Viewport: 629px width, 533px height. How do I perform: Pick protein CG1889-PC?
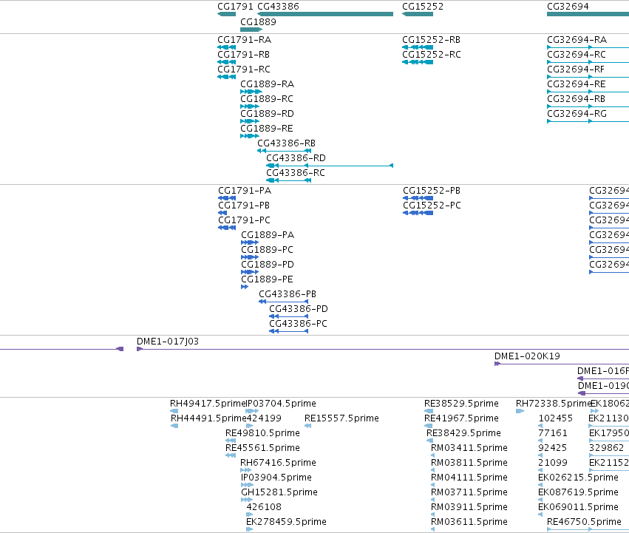(267, 250)
